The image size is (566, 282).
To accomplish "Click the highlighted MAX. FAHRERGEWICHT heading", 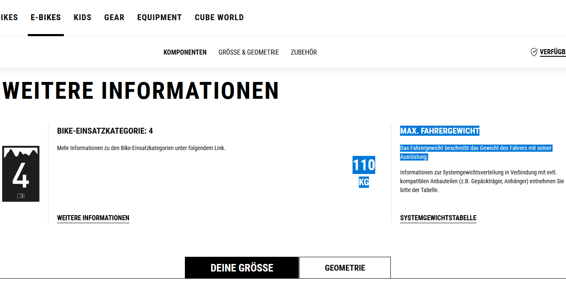I will pos(440,131).
